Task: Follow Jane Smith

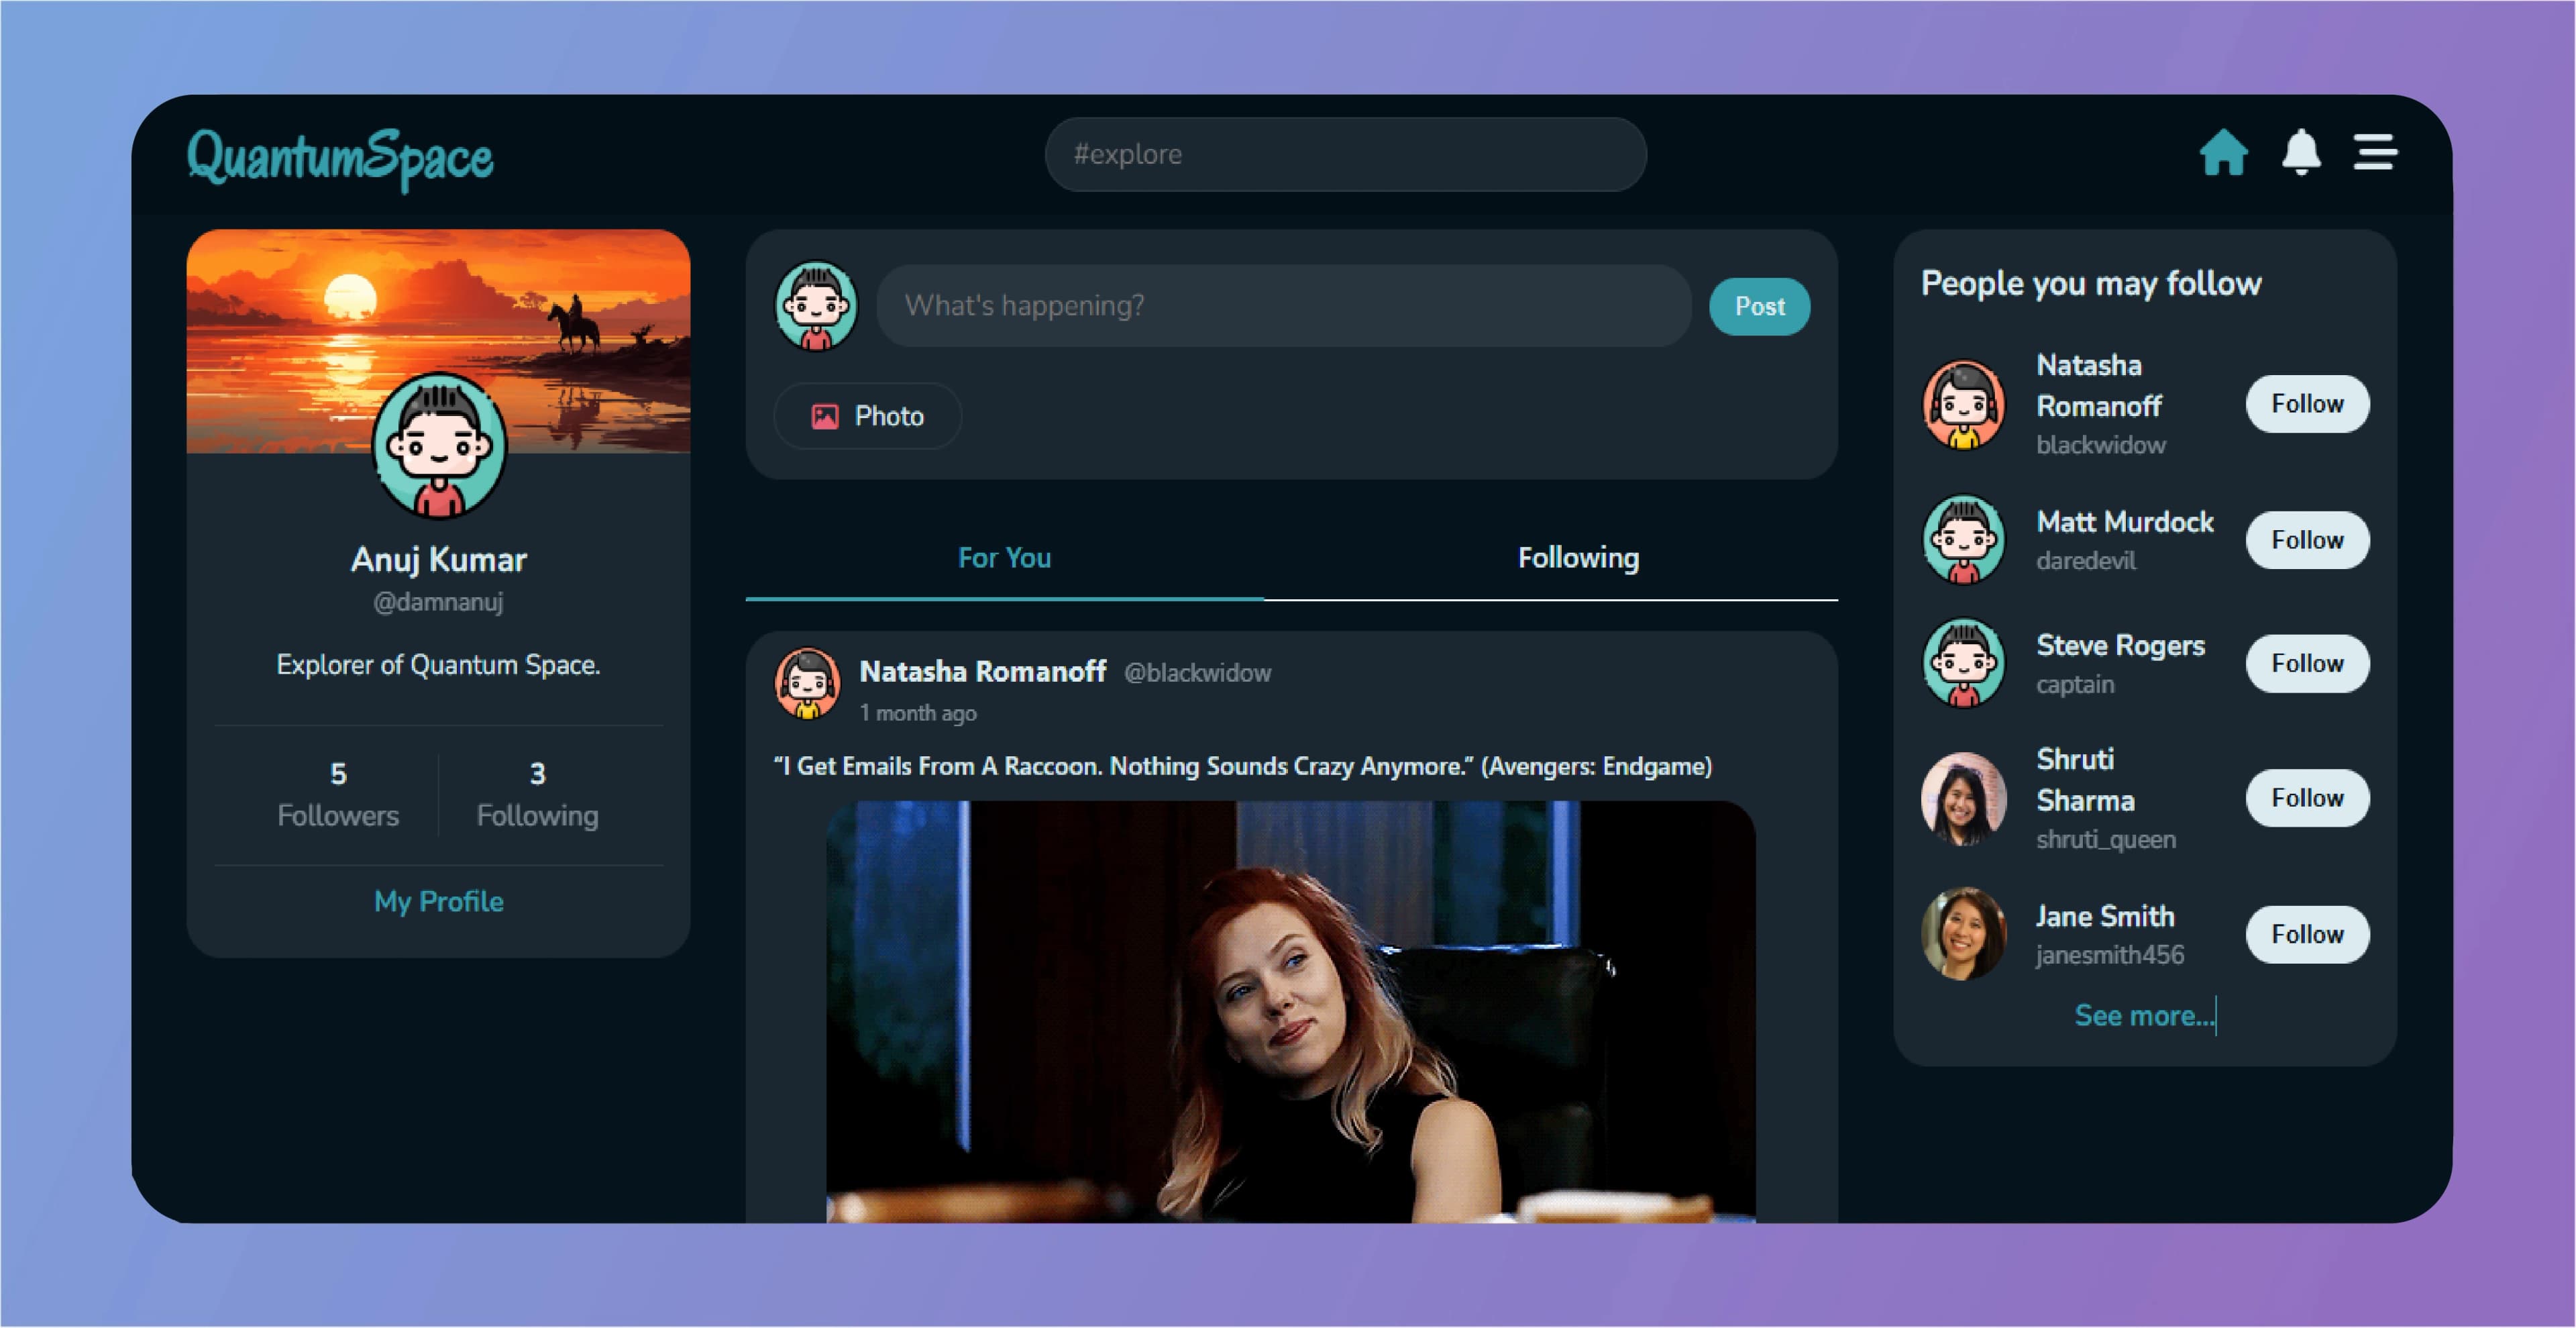Action: coord(2307,934)
